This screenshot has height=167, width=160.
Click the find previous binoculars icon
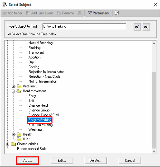point(137,27)
